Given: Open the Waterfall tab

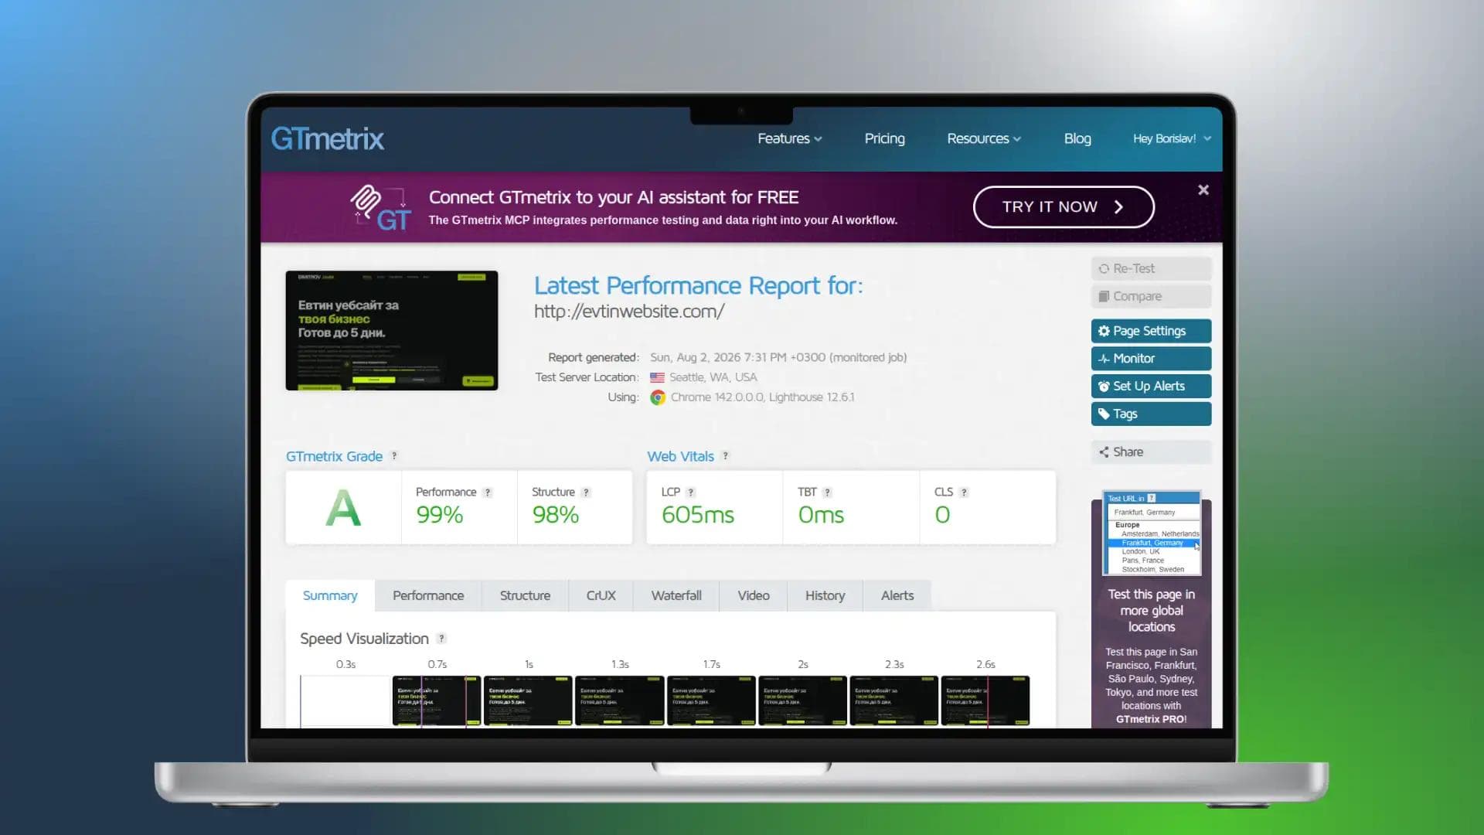Looking at the screenshot, I should click(676, 596).
